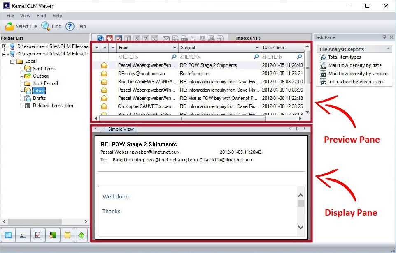Image resolution: width=396 pixels, height=253 pixels.
Task: Select the Inbox folder
Action: (39, 91)
